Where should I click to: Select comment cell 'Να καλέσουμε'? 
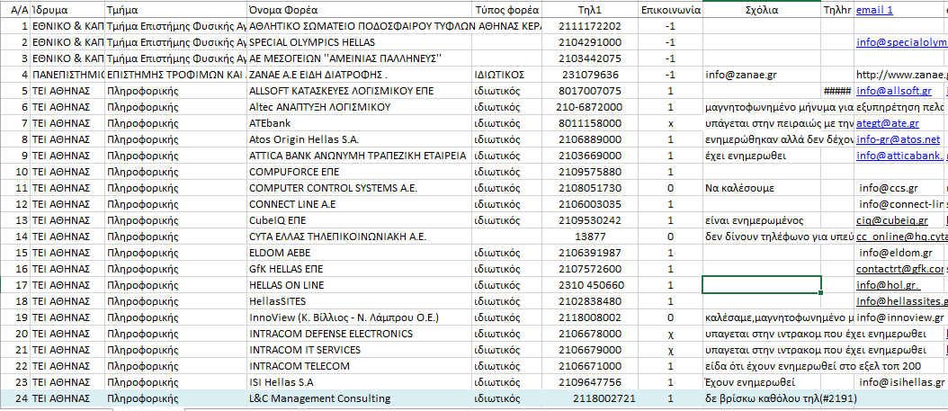pos(762,188)
